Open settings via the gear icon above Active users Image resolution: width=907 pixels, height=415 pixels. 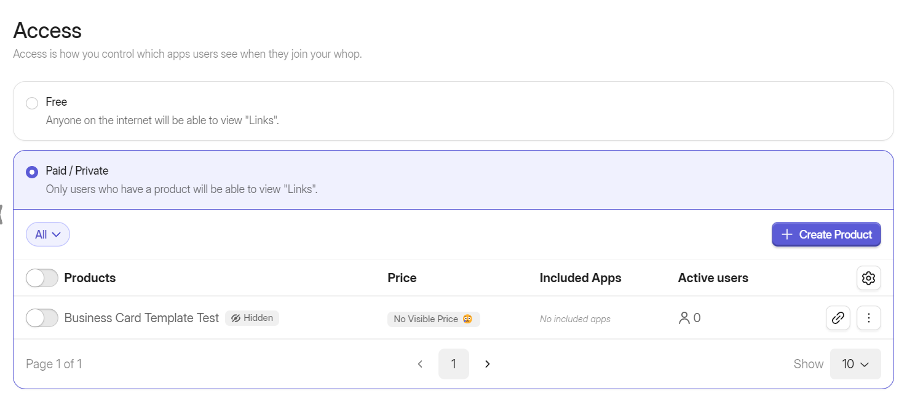868,278
